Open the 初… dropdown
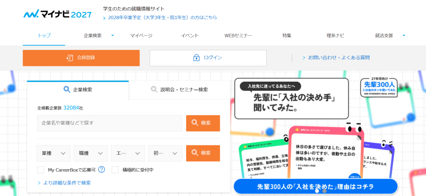Viewport: 426px width, 196px height. point(165,153)
